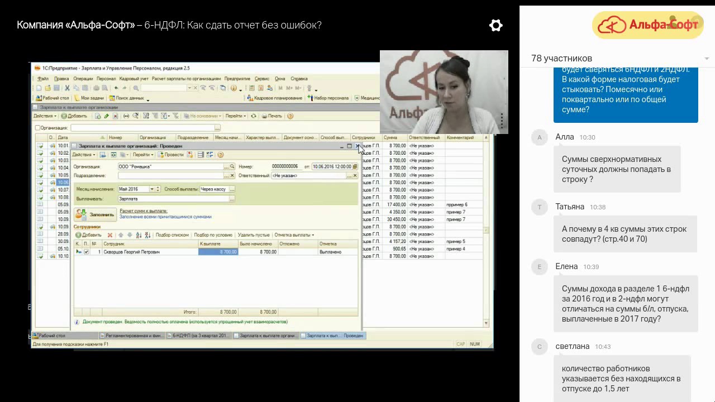
Task: Click the sort ascending icon in employees toolbar
Action: point(139,235)
